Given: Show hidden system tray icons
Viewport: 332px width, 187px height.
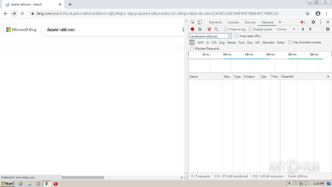Looking at the screenshot, I should 289,184.
